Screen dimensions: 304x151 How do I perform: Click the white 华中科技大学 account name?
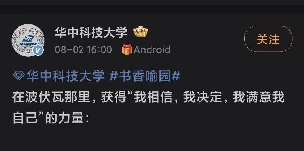tap(91, 32)
